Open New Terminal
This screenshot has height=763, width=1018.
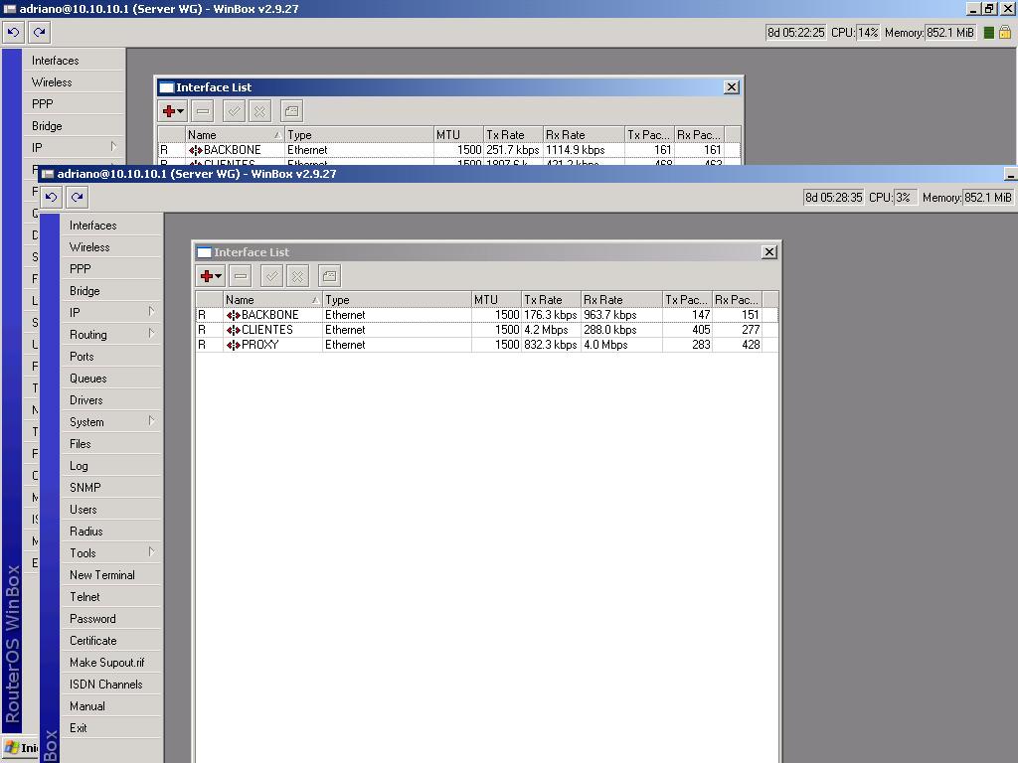point(111,575)
